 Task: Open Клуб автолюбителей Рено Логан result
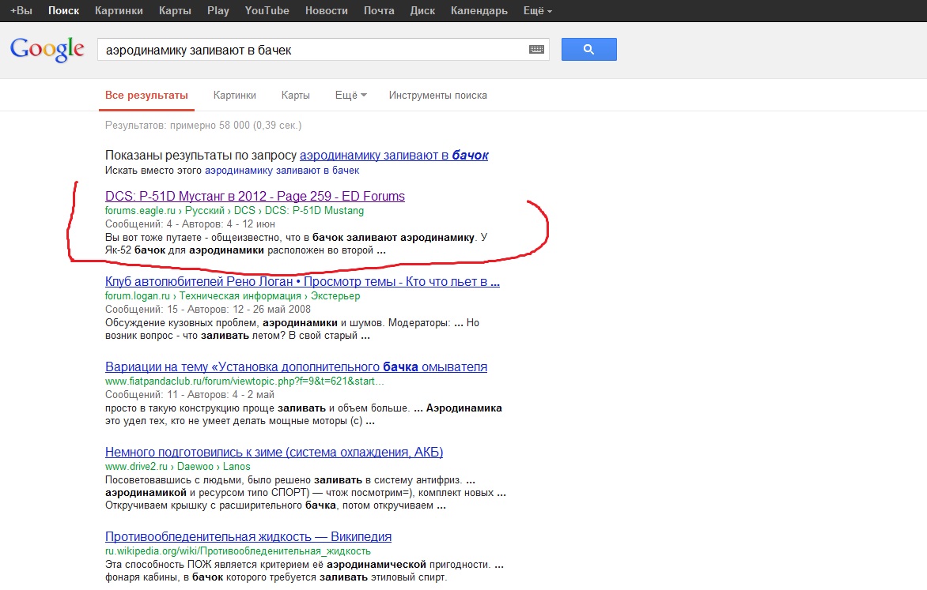coord(302,282)
